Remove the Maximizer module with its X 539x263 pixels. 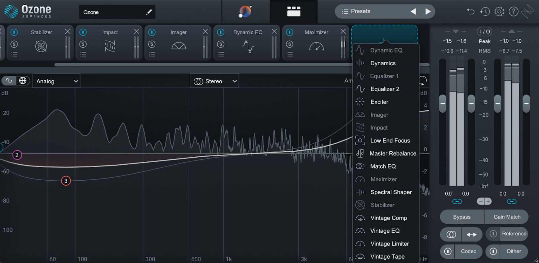(x=343, y=31)
